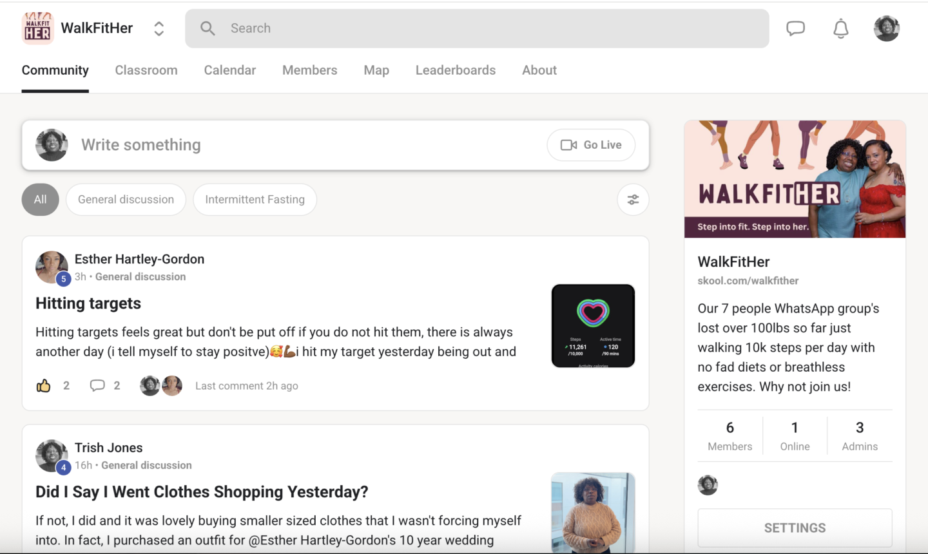
Task: Click General discussion category on Trish's post
Action: (x=146, y=466)
